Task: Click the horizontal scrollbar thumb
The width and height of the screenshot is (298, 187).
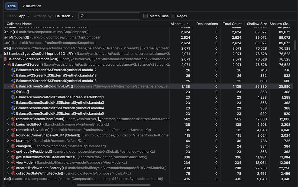Action: (x=114, y=185)
